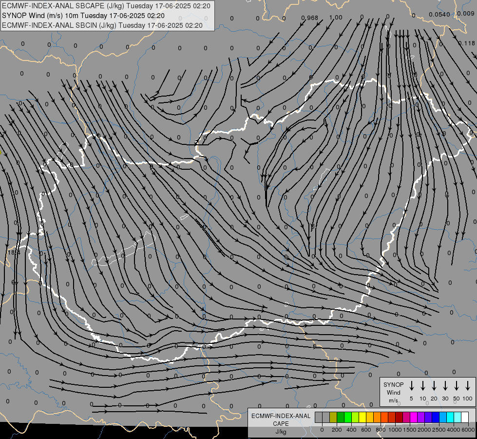Click the 600 label on CAPE scale

[366, 430]
